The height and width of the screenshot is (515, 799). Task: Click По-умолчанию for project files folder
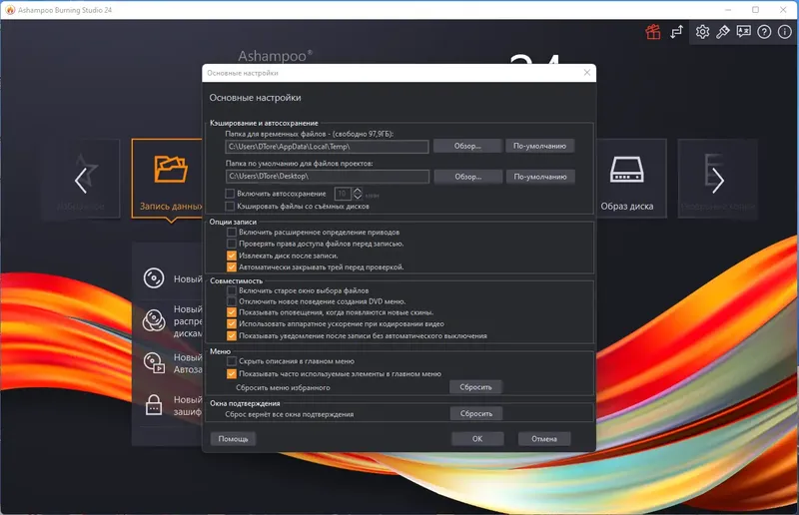(x=539, y=177)
